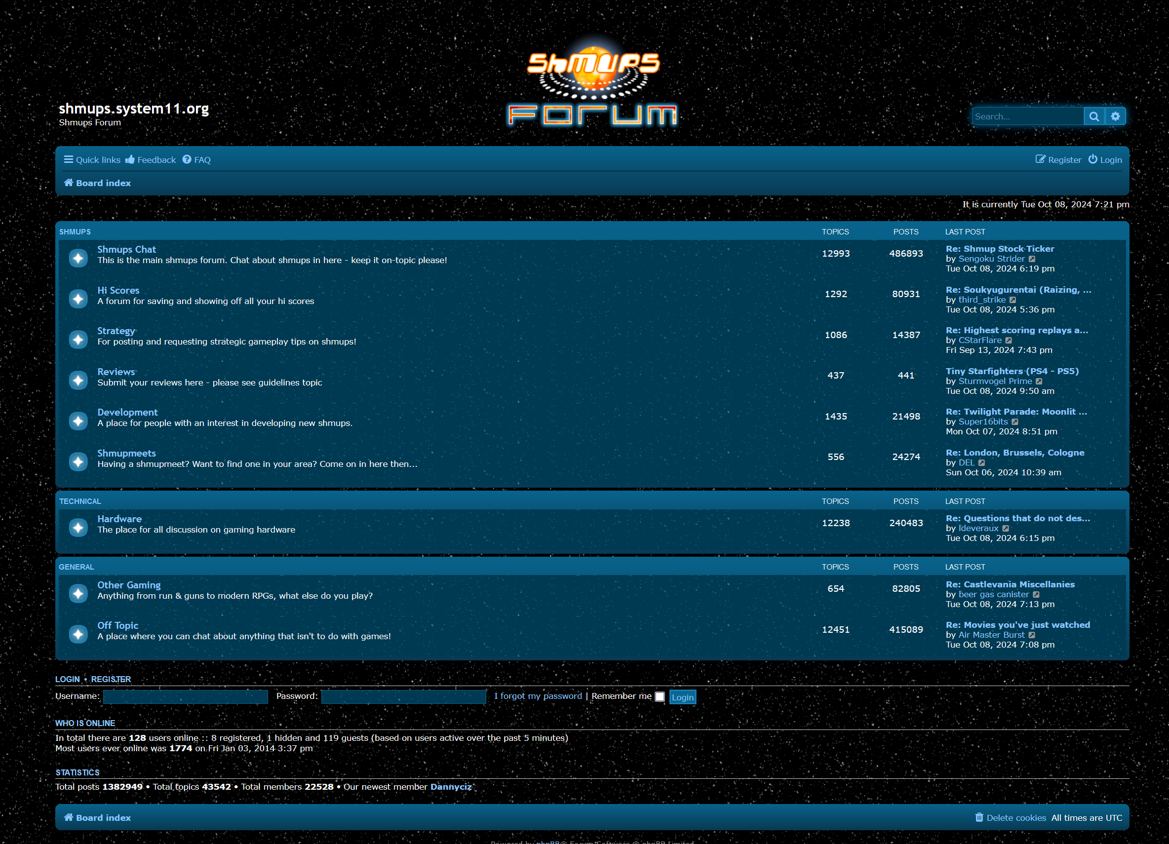
Task: Click the Search text box
Action: tap(1028, 116)
